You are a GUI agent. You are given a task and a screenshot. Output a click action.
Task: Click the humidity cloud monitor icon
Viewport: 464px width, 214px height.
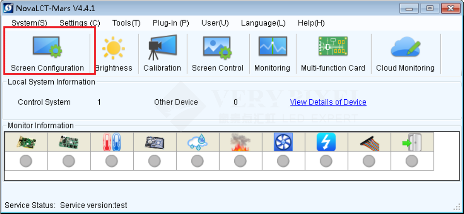(198, 142)
